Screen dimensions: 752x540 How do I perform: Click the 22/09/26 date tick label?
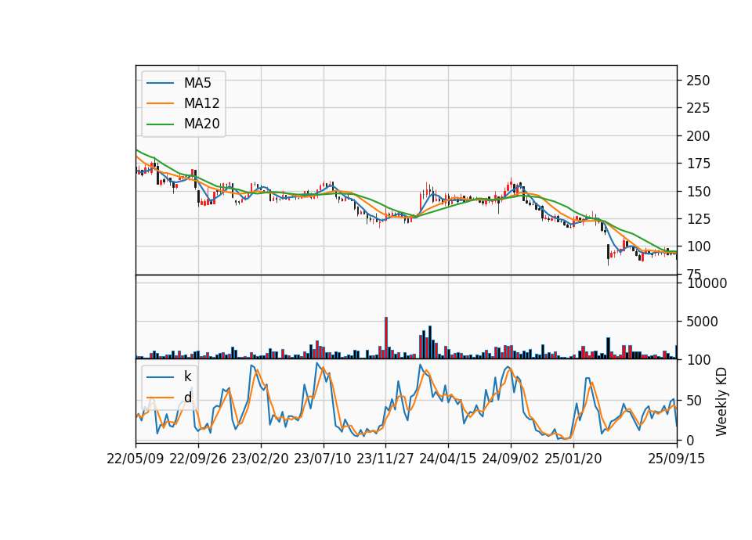(x=198, y=459)
